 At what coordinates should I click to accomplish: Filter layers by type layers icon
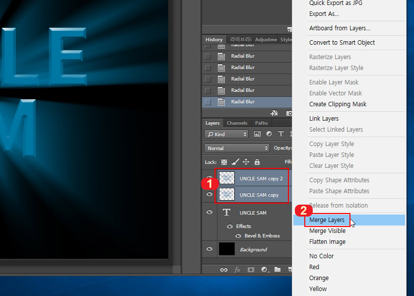280,134
